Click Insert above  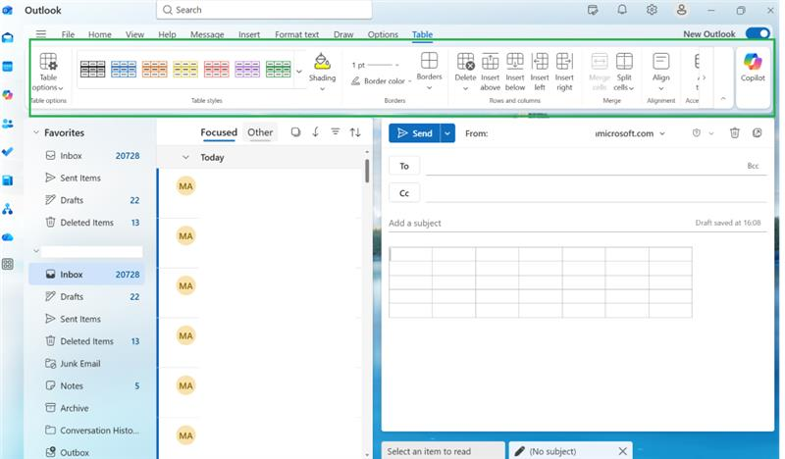tap(490, 73)
